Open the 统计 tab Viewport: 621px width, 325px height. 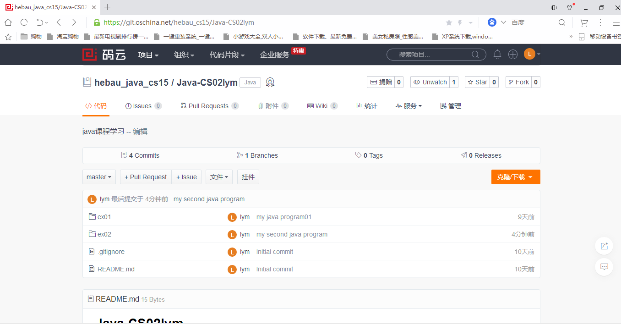click(367, 106)
